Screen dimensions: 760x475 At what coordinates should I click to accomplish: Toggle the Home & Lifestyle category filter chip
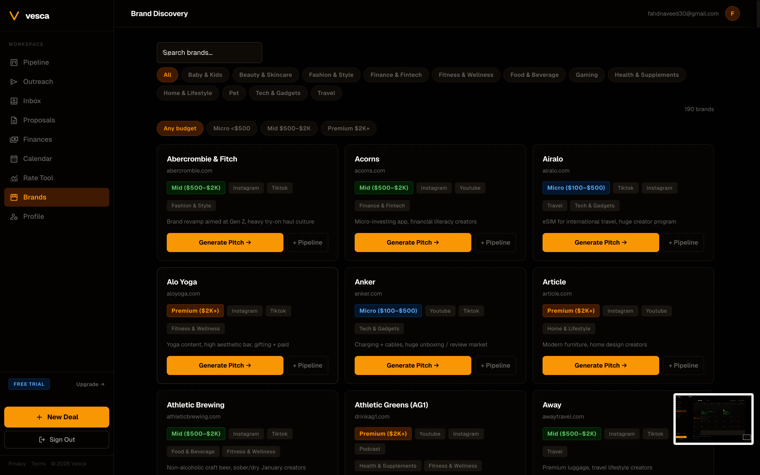(188, 93)
